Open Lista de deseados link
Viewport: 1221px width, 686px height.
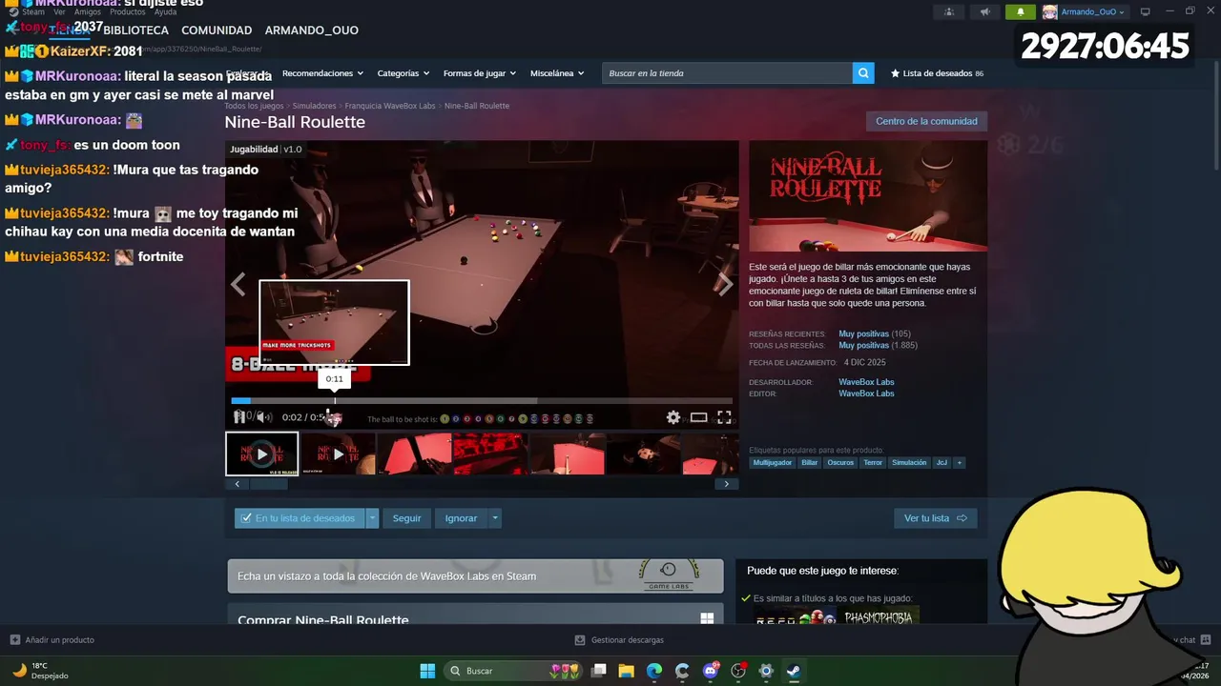[937, 73]
